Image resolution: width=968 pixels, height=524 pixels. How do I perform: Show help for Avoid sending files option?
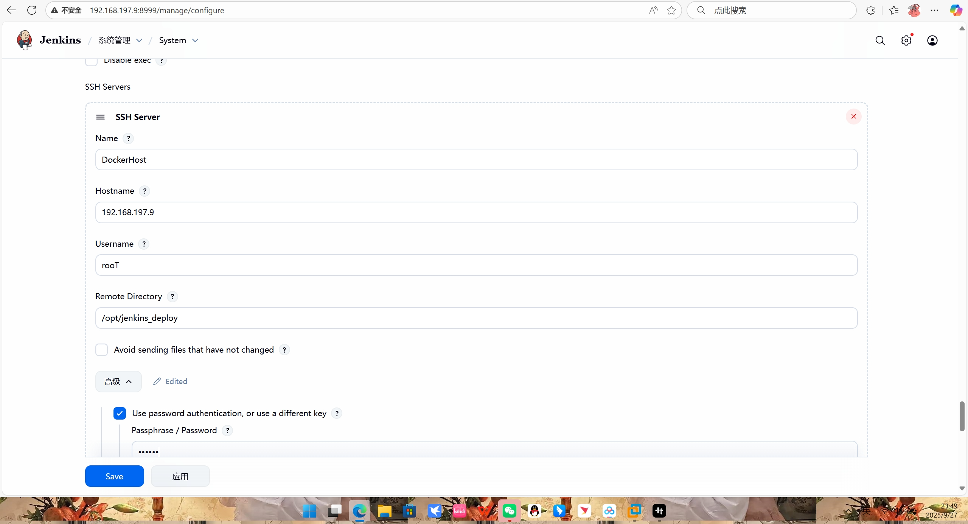[284, 350]
